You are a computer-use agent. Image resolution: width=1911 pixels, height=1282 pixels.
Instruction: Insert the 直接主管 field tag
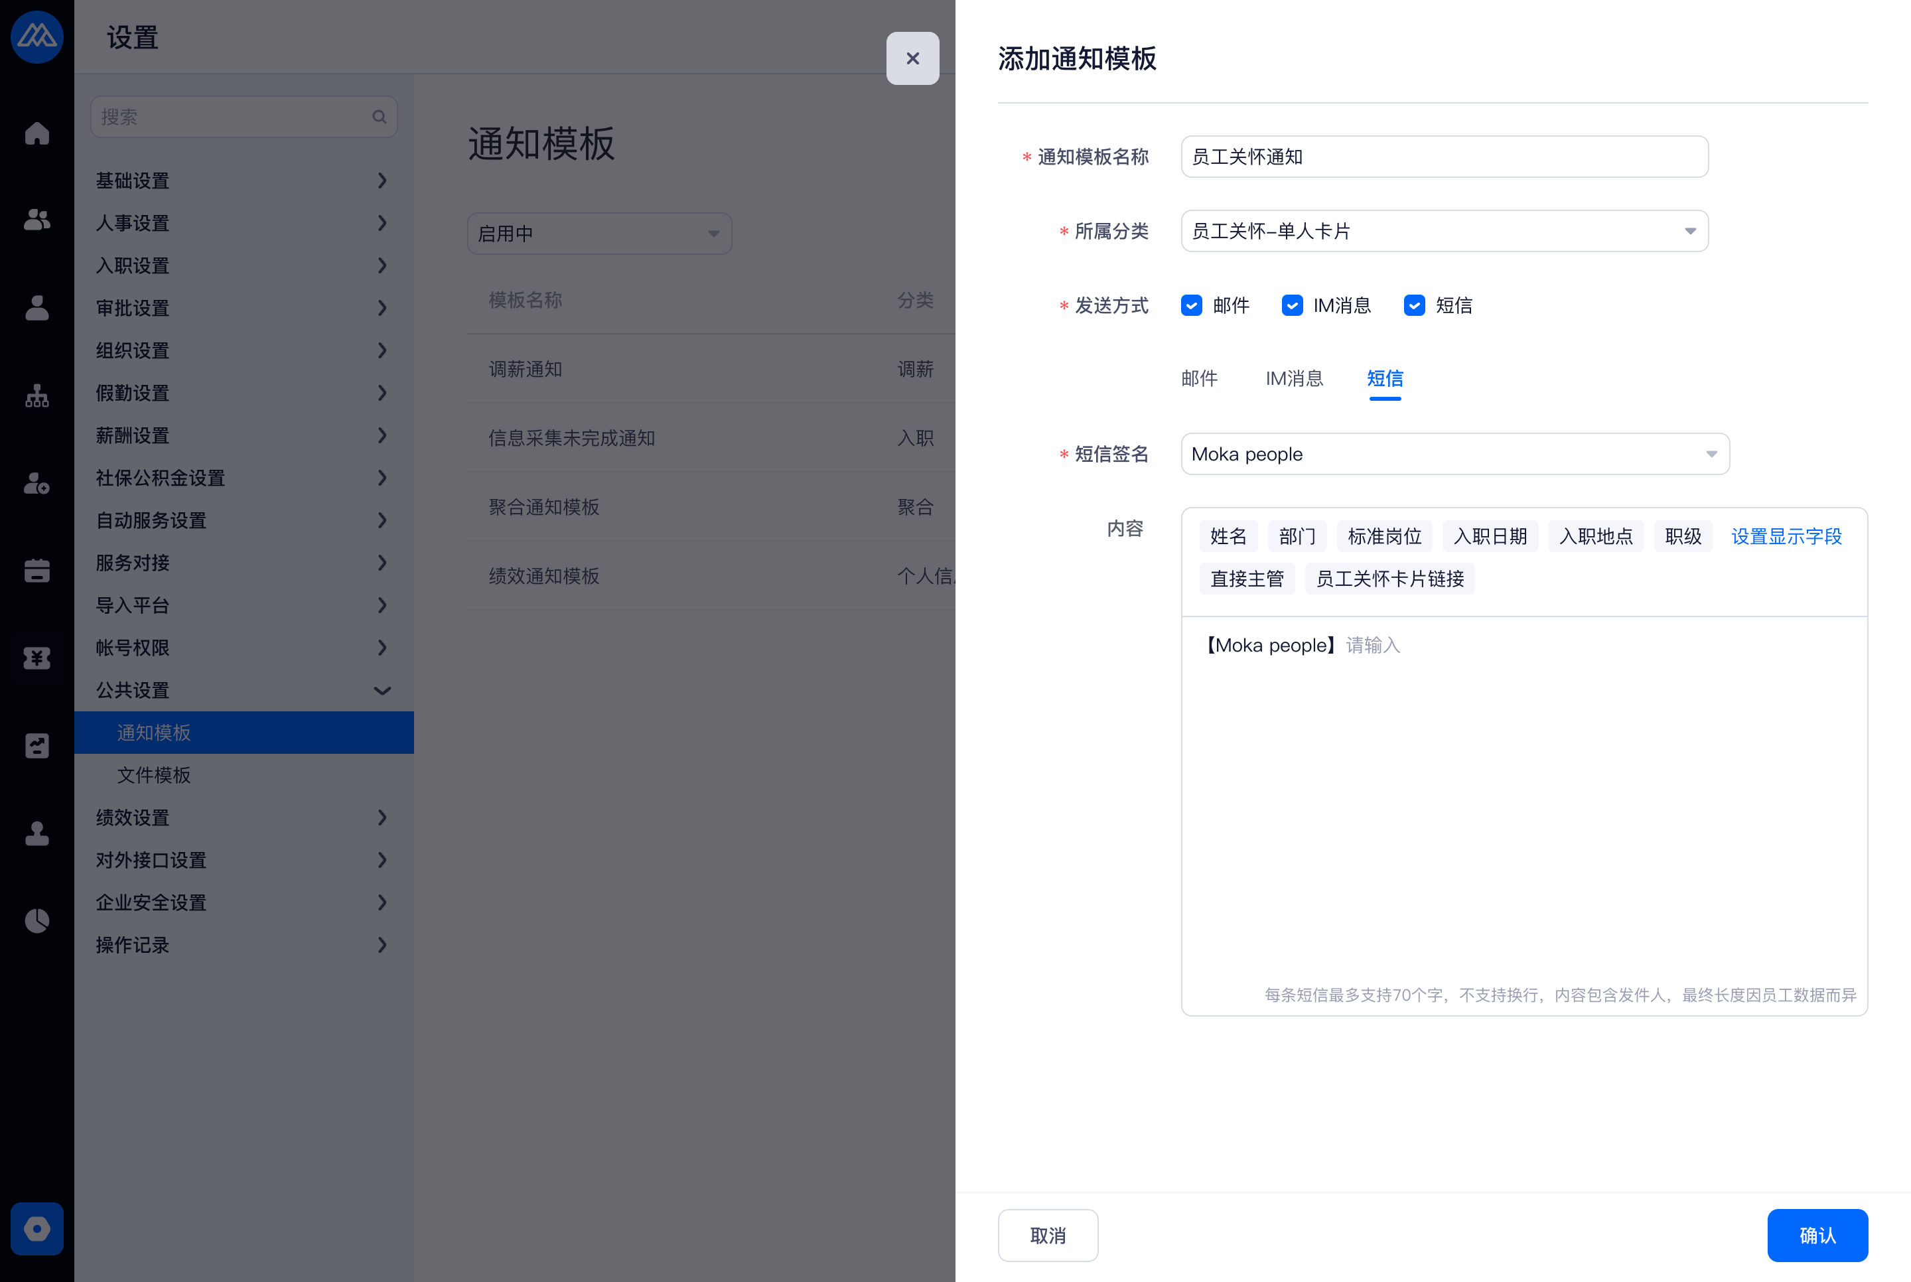click(x=1247, y=579)
